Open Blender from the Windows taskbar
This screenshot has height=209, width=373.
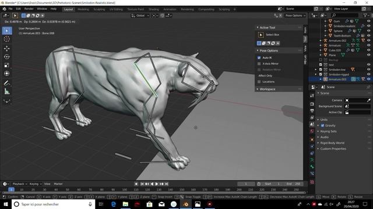coord(185,204)
